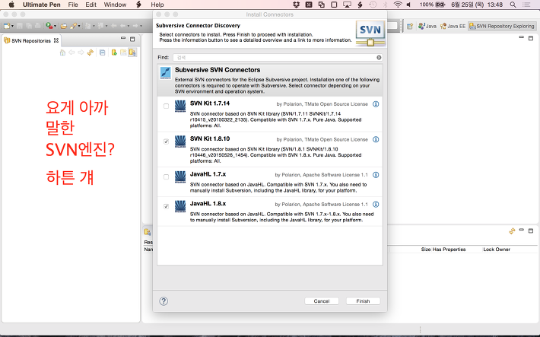Click the Back arrow in SVN Repositories view
Viewport: 540px width, 337px height.
(71, 52)
